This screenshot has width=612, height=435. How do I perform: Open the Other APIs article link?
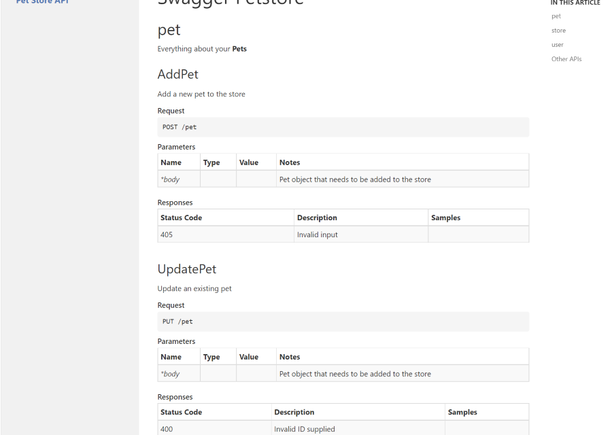click(x=566, y=59)
